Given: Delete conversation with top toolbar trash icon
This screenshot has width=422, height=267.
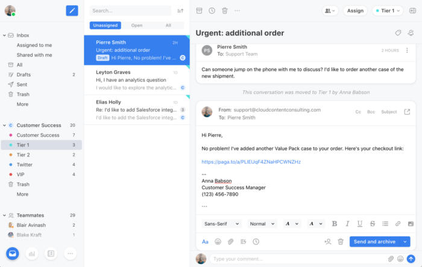Looking at the screenshot, I should pos(225,11).
